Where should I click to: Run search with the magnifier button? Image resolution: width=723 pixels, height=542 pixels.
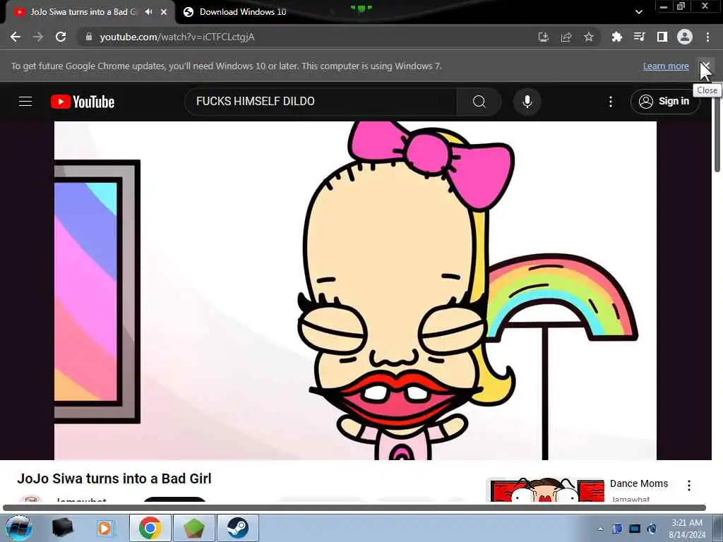[479, 102]
